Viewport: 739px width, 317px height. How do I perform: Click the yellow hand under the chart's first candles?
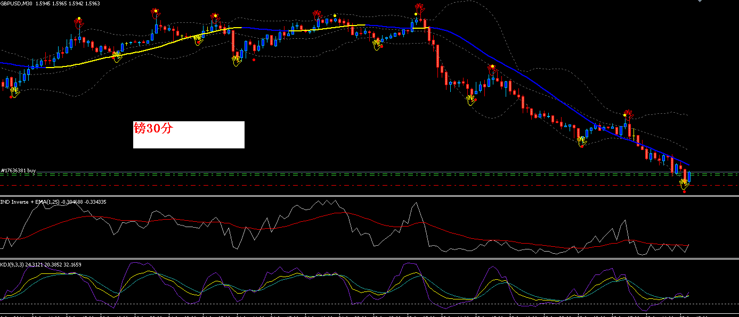[x=14, y=92]
